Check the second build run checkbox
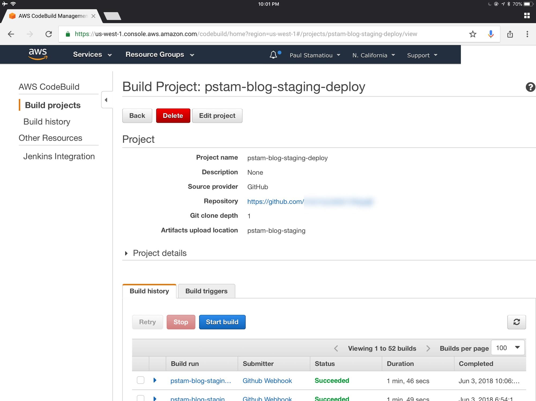This screenshot has width=536, height=401. click(140, 398)
